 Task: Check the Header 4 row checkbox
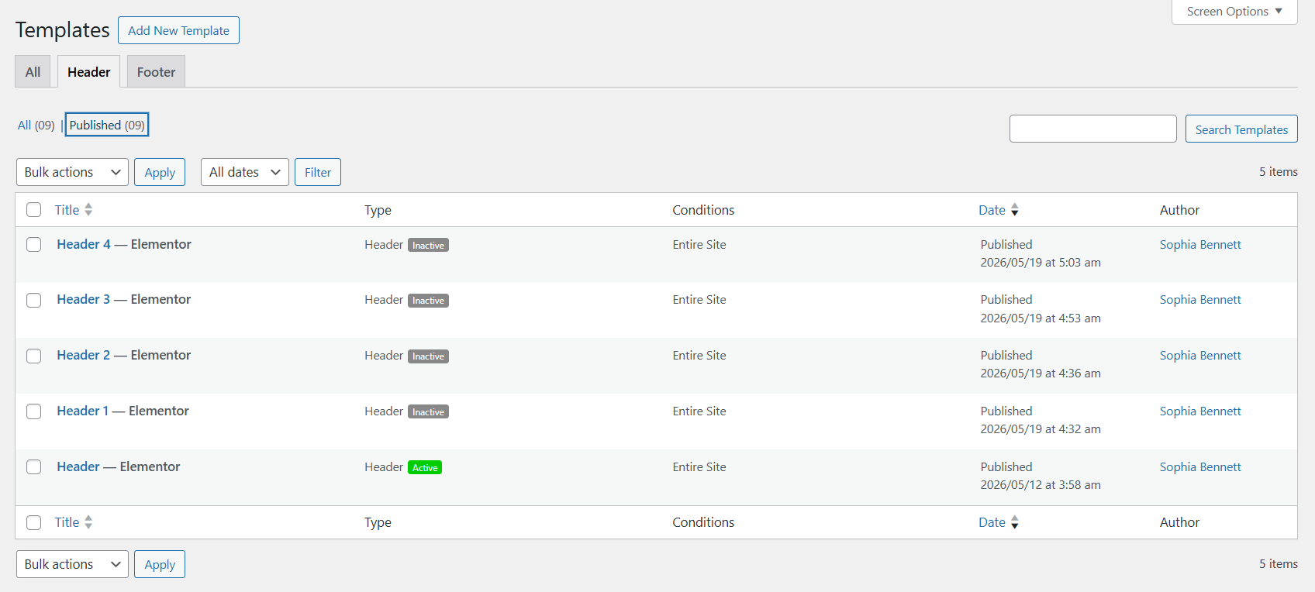(34, 245)
